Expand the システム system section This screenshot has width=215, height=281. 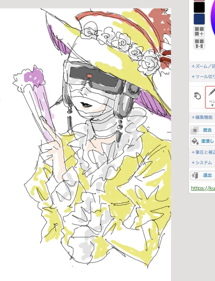pyautogui.click(x=201, y=162)
